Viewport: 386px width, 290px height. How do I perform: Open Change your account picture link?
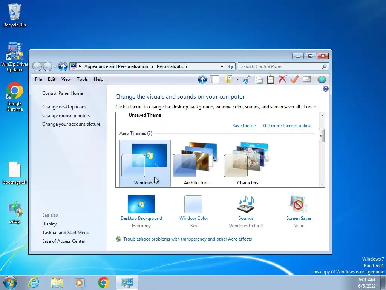tap(71, 124)
